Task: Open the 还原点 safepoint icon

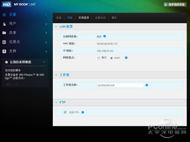Action: (4, 42)
